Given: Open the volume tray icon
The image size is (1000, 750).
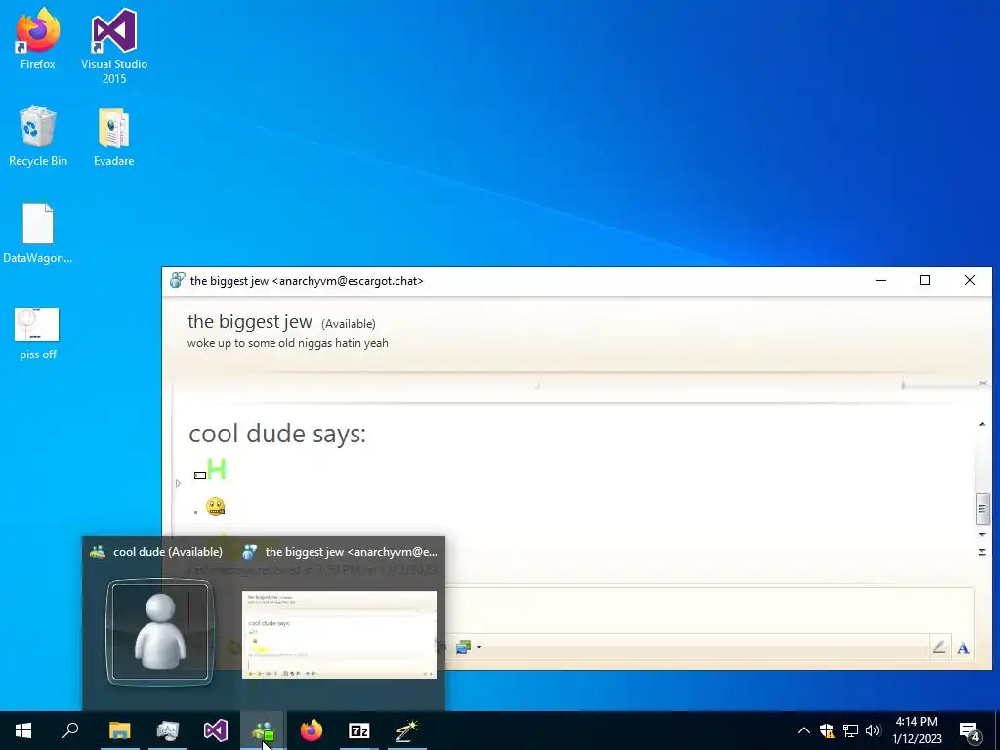Looking at the screenshot, I should [x=873, y=730].
